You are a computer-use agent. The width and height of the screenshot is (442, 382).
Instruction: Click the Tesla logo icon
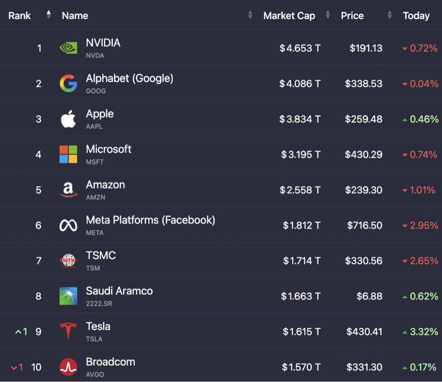pyautogui.click(x=68, y=331)
